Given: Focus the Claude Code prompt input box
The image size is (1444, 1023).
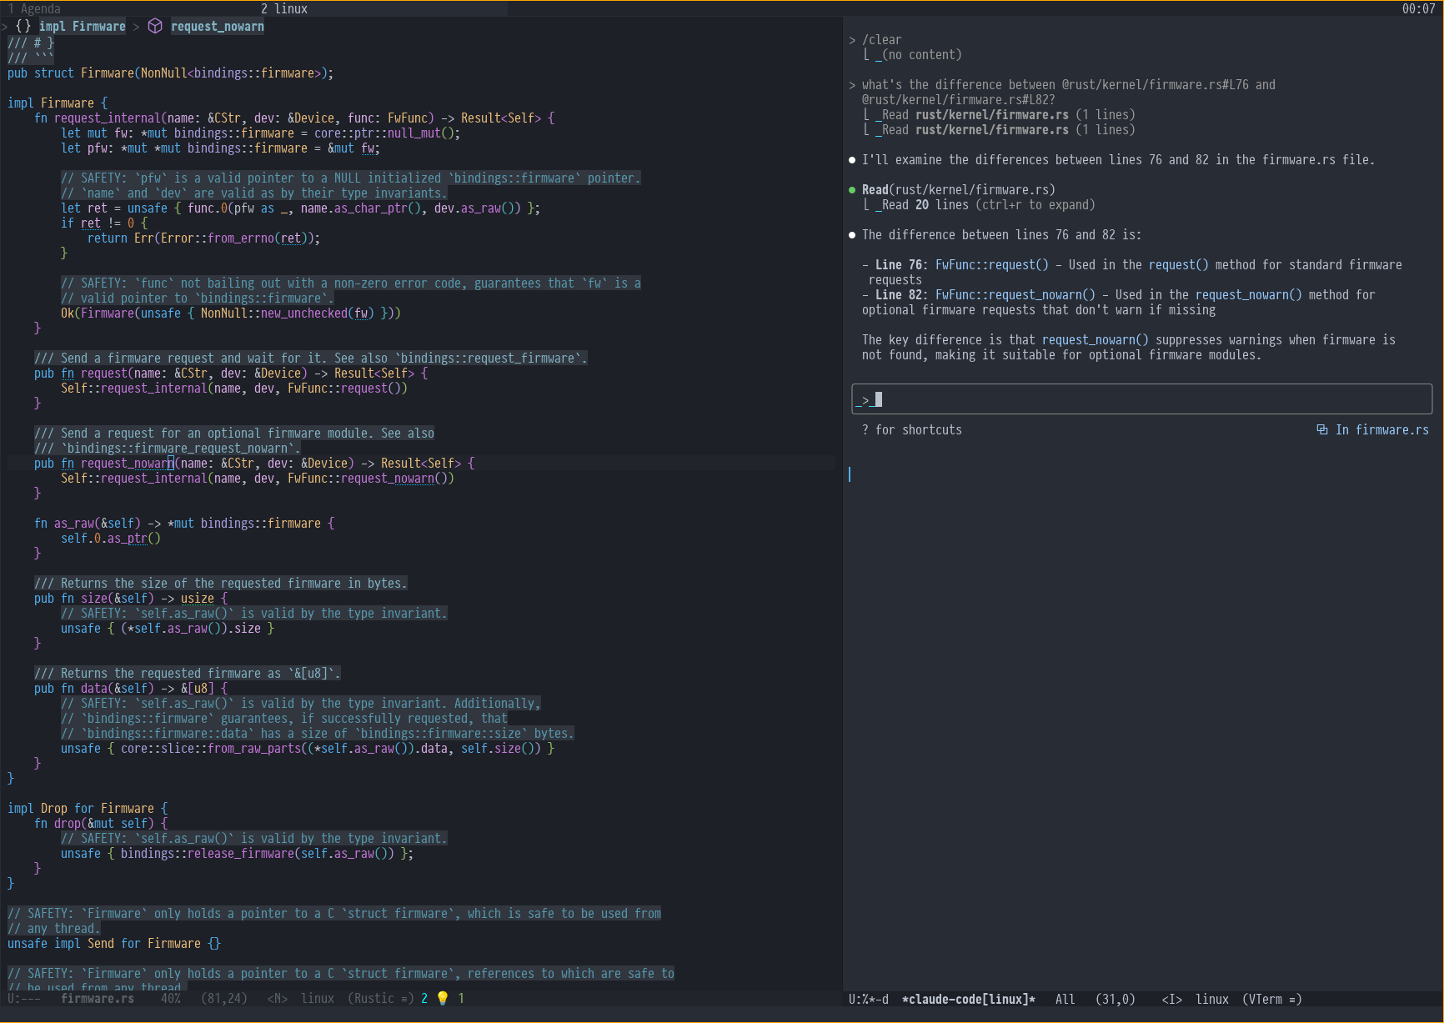Looking at the screenshot, I should click(1141, 399).
